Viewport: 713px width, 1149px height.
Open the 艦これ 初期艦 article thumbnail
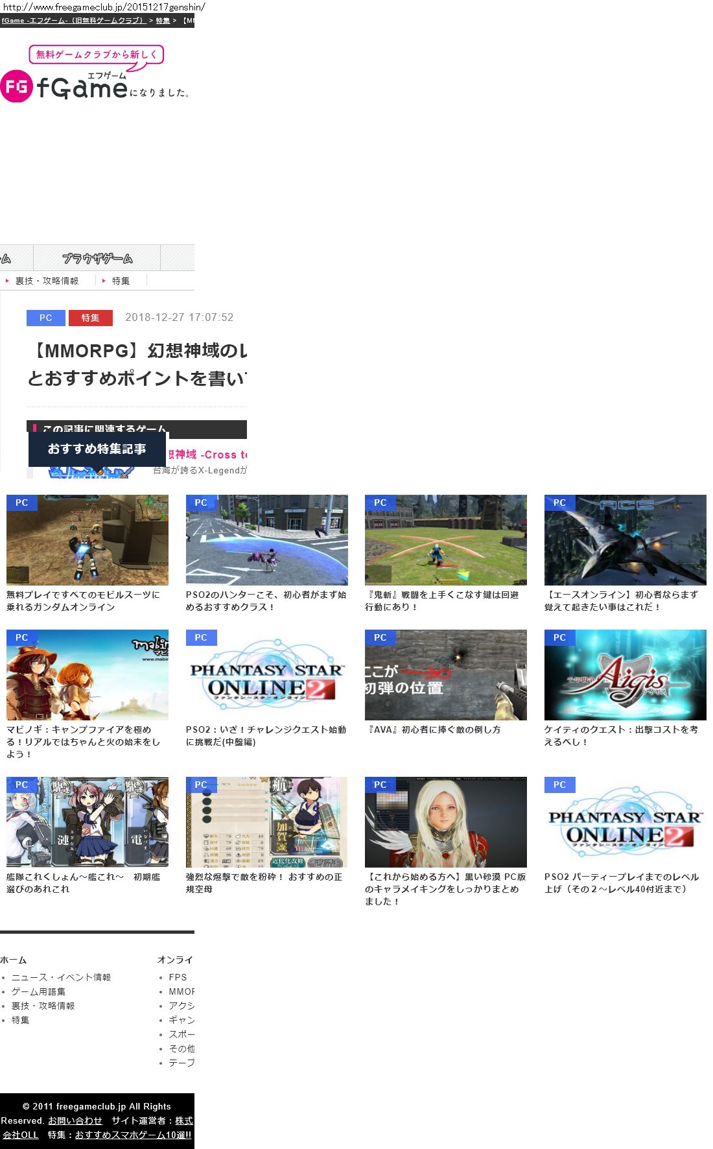click(88, 822)
